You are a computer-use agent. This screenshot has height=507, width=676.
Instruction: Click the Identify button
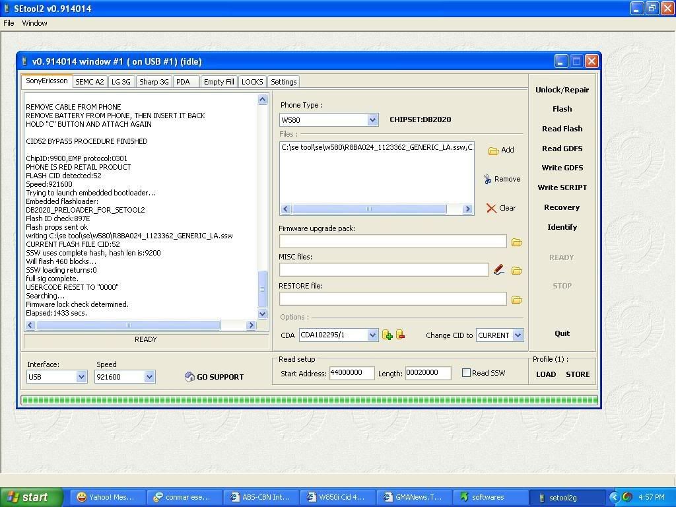point(562,227)
